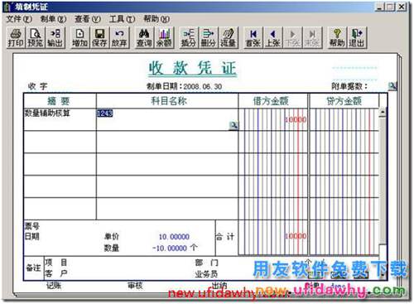Click the 审核 signature label
414x304 pixels.
click(x=135, y=286)
